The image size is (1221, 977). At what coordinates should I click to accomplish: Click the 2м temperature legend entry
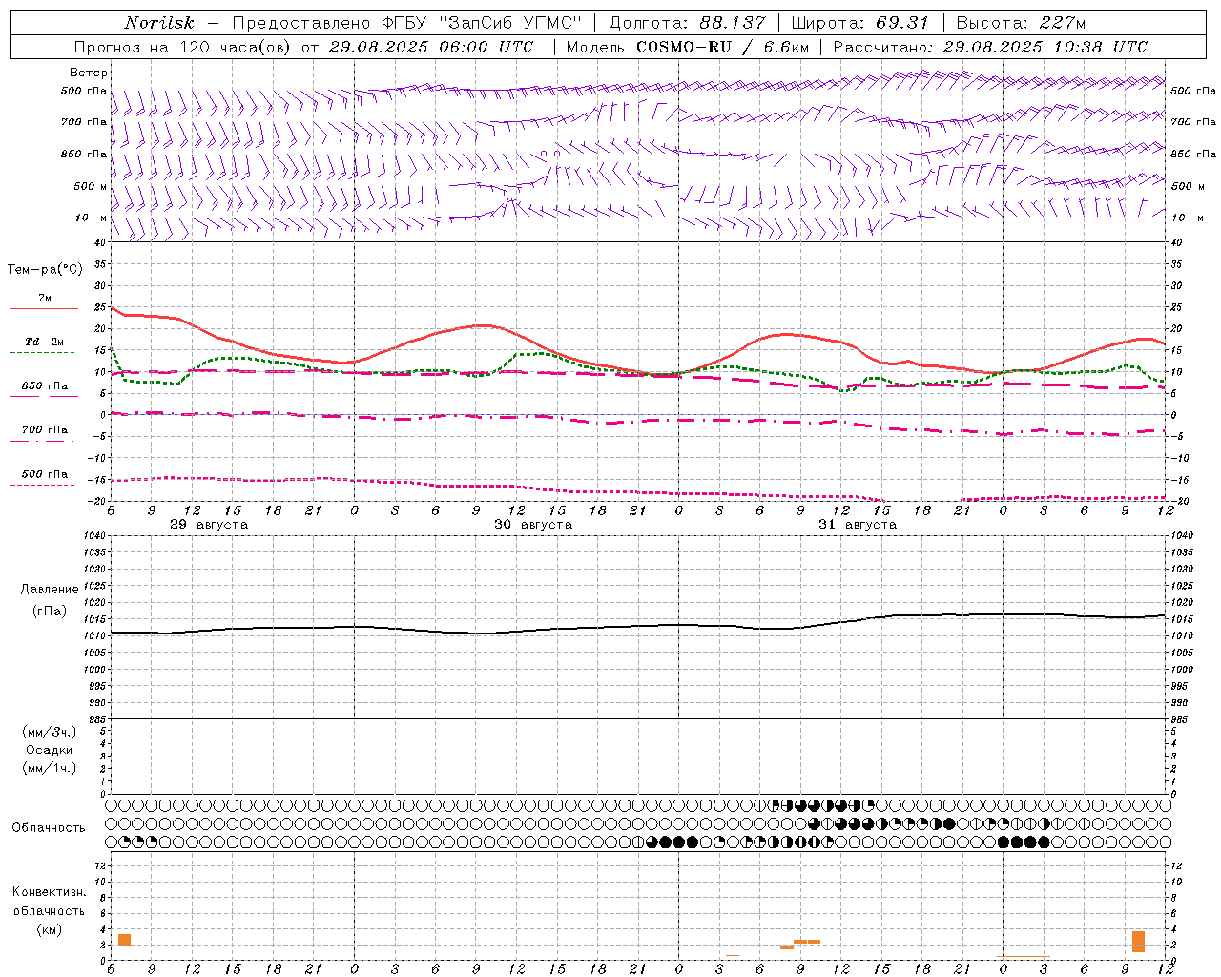[45, 298]
